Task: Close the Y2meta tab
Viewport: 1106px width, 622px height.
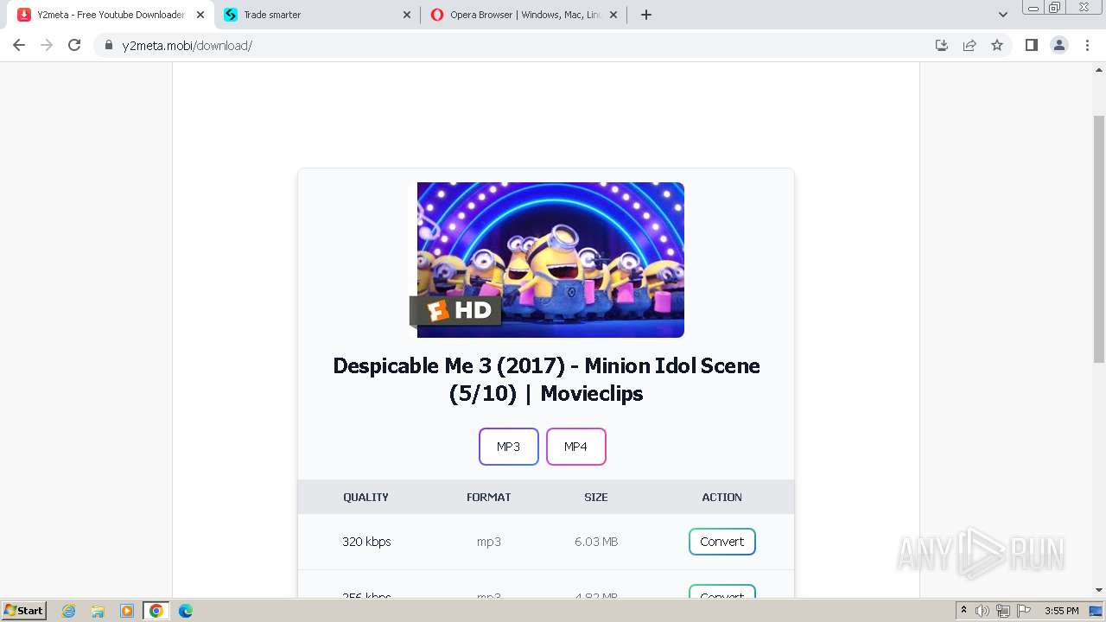Action: 200,15
